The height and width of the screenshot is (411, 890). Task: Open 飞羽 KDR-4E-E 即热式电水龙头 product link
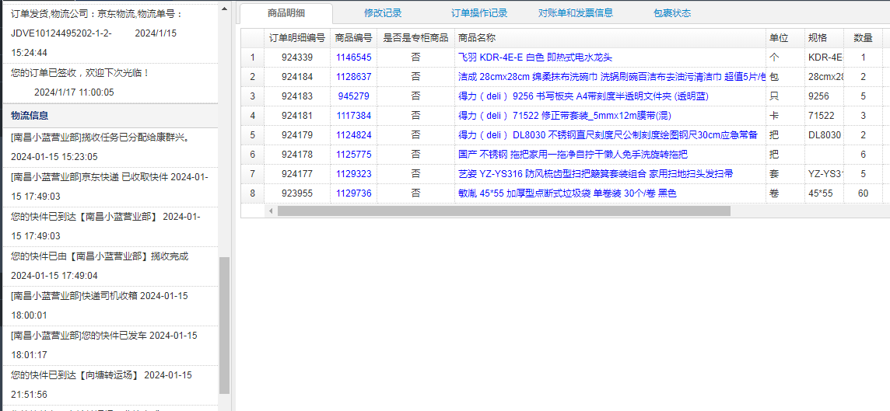[535, 57]
